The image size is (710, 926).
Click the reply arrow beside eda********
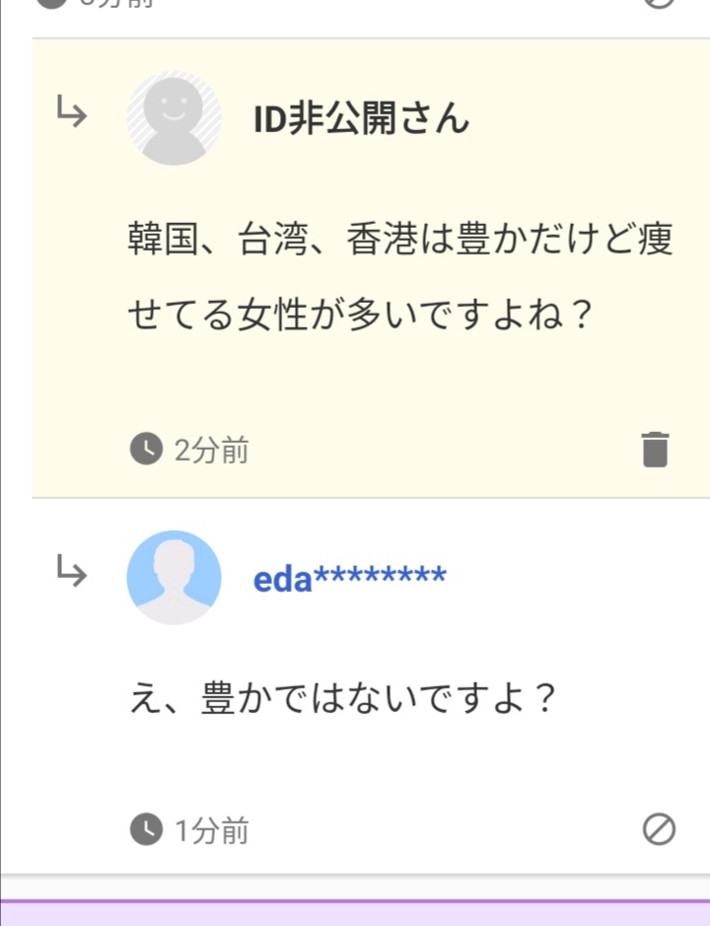click(70, 569)
